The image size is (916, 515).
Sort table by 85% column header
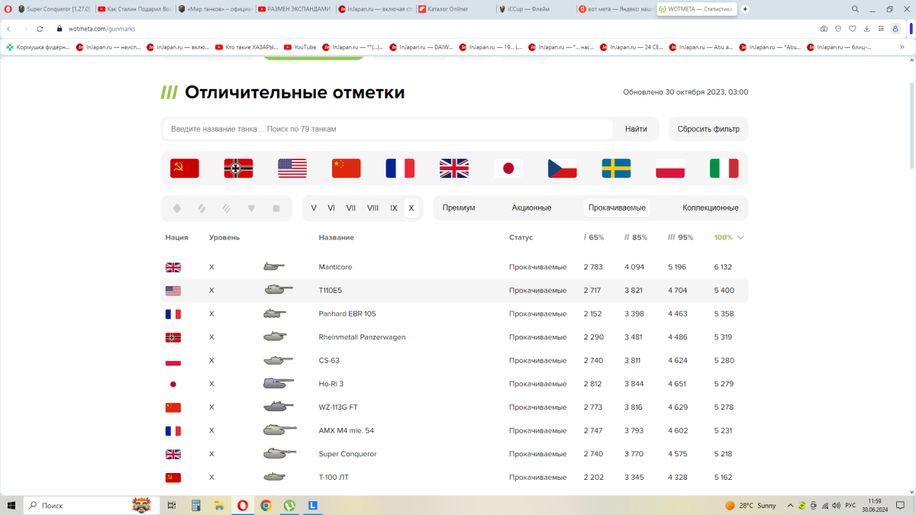click(636, 237)
